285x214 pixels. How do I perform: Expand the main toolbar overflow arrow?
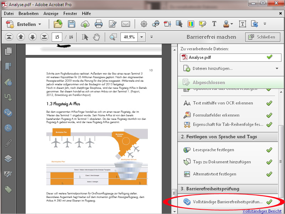click(x=265, y=24)
